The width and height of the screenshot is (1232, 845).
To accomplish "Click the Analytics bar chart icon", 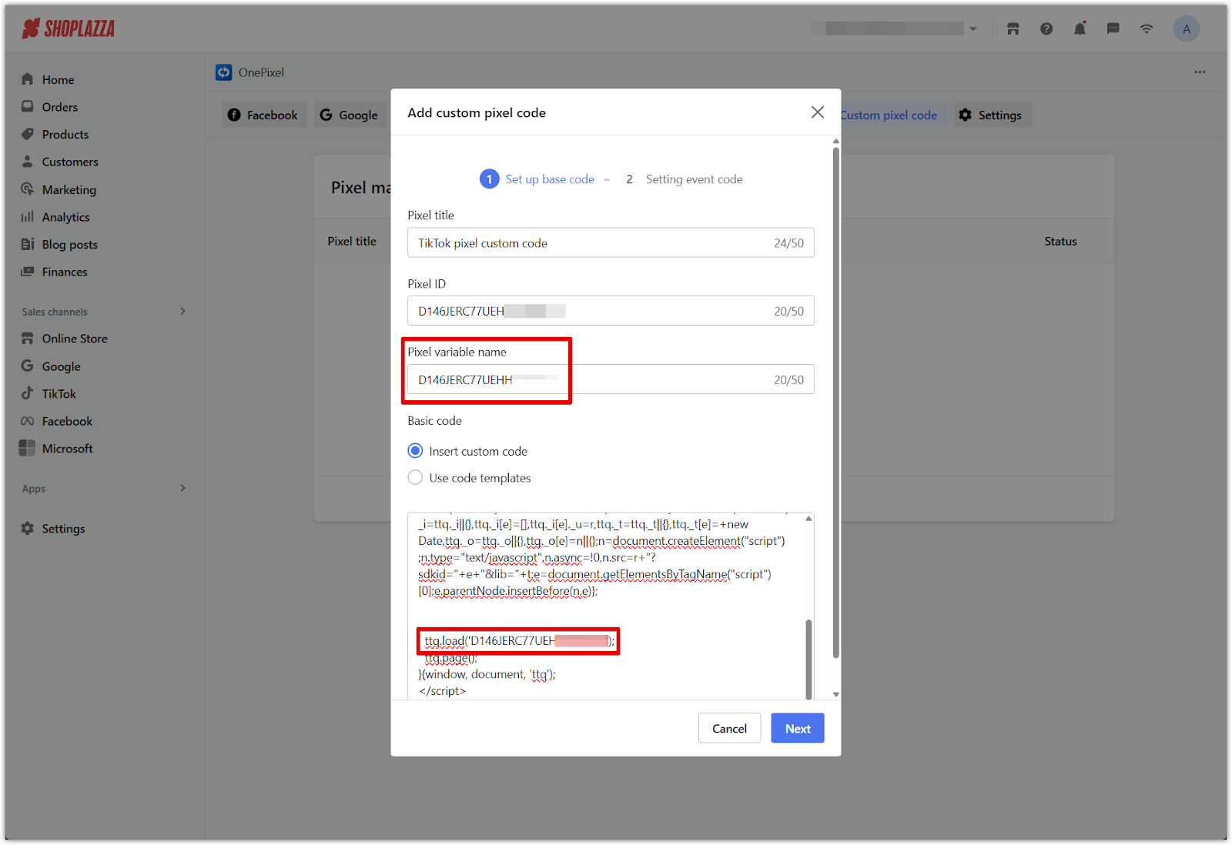I will coord(28,217).
